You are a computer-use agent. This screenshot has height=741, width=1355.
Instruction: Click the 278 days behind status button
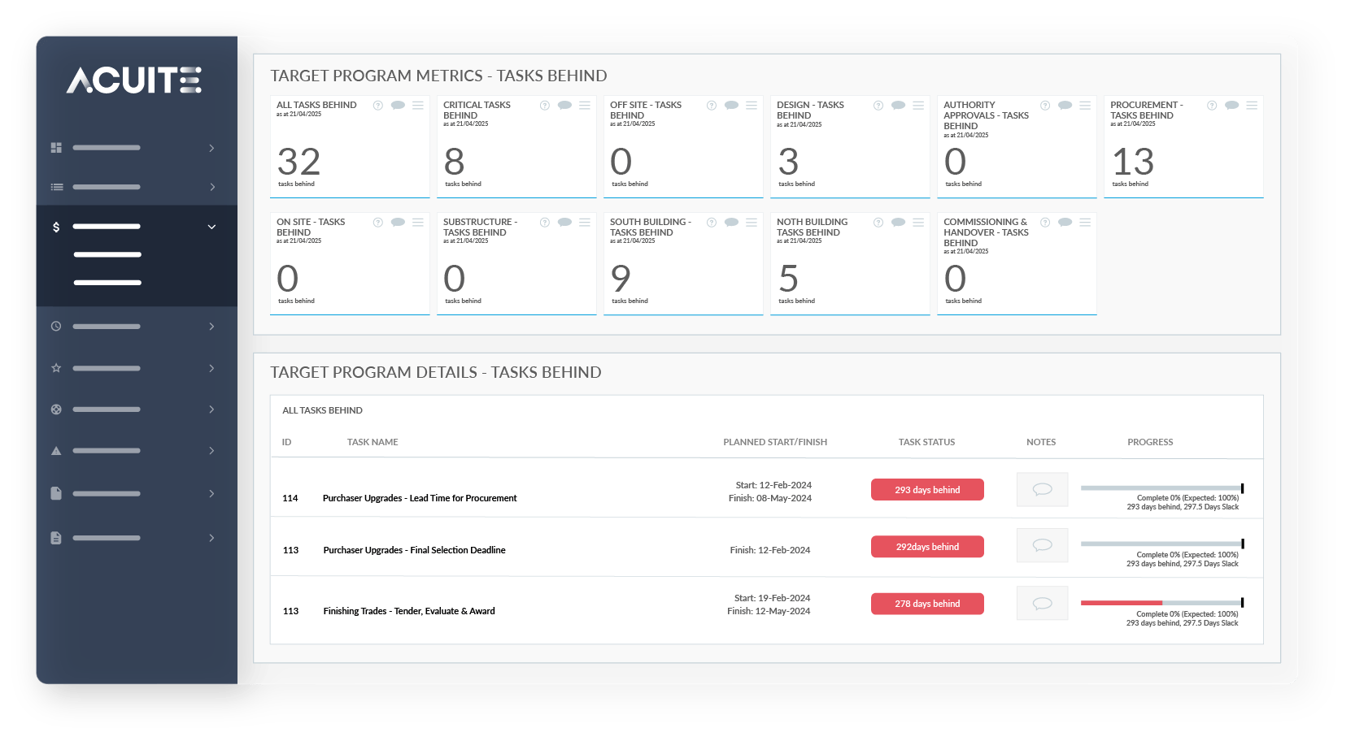click(x=927, y=604)
